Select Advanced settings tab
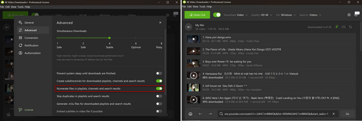362x121 pixels. 33,30
